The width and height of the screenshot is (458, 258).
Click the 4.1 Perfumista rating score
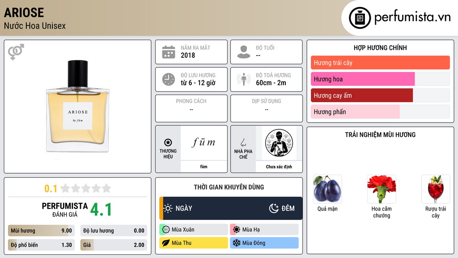tap(101, 210)
